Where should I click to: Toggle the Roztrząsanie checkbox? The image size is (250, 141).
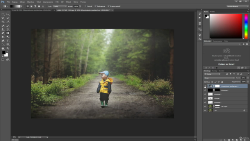point(95,6)
